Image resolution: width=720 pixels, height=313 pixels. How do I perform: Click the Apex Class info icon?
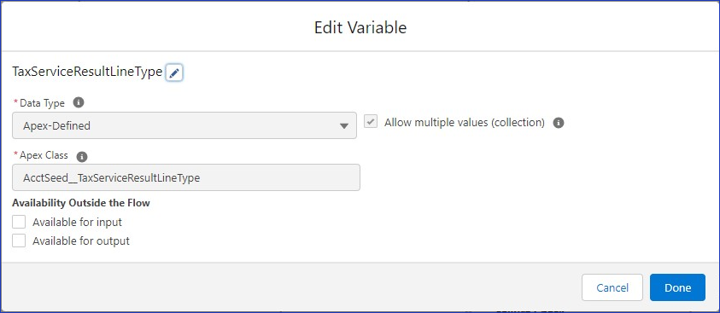pyautogui.click(x=82, y=157)
